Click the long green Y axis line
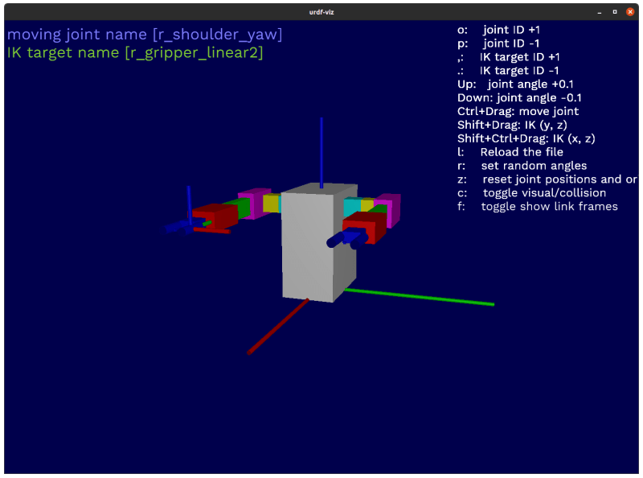643x478 pixels. click(x=419, y=297)
